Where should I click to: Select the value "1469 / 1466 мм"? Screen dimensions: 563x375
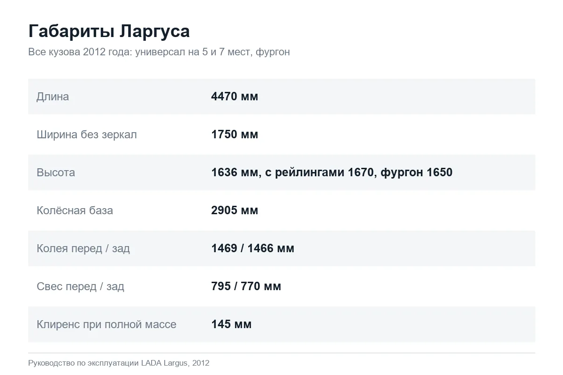coord(253,248)
